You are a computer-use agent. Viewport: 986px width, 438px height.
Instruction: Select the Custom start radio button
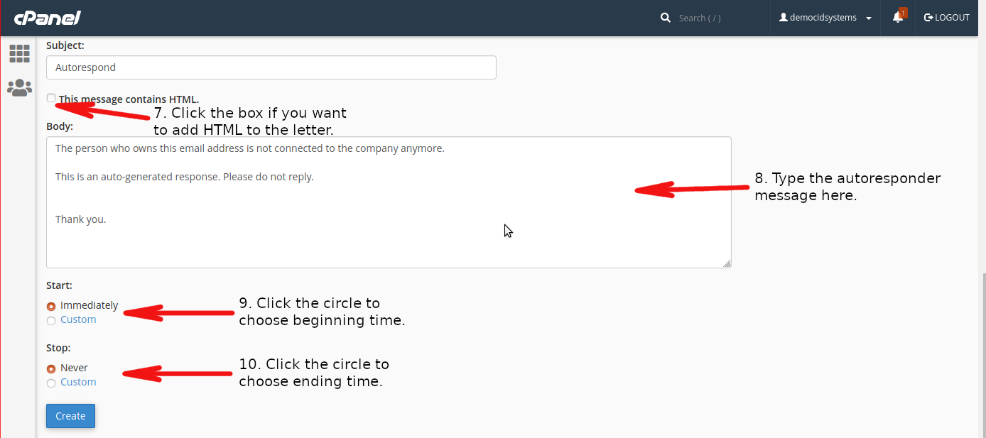click(x=51, y=321)
